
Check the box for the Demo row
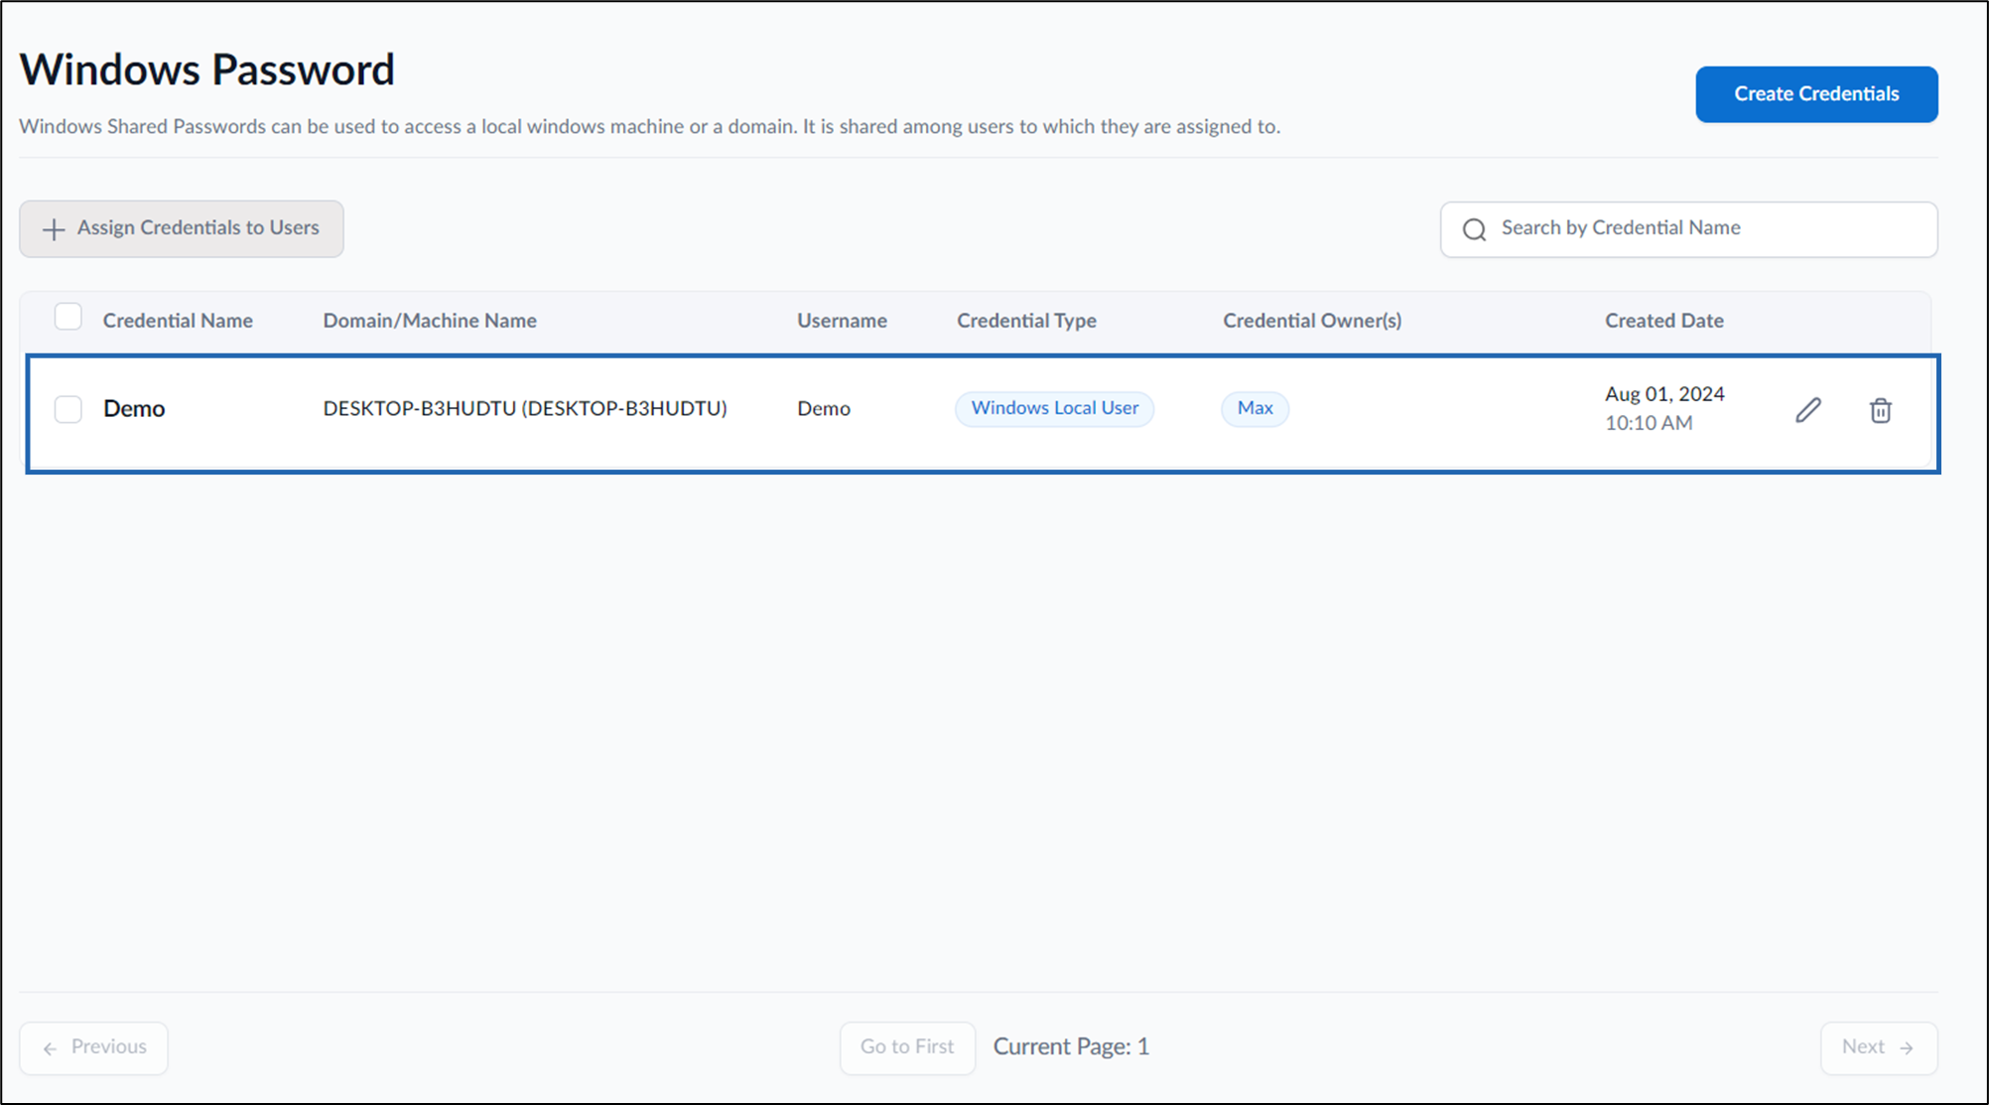(x=68, y=409)
